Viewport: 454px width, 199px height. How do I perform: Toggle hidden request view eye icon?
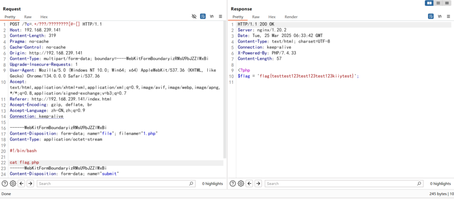coord(194,16)
